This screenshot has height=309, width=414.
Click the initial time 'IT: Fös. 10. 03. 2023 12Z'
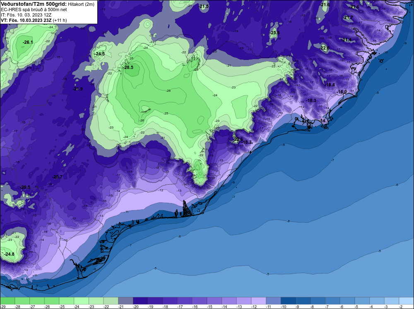point(26,15)
